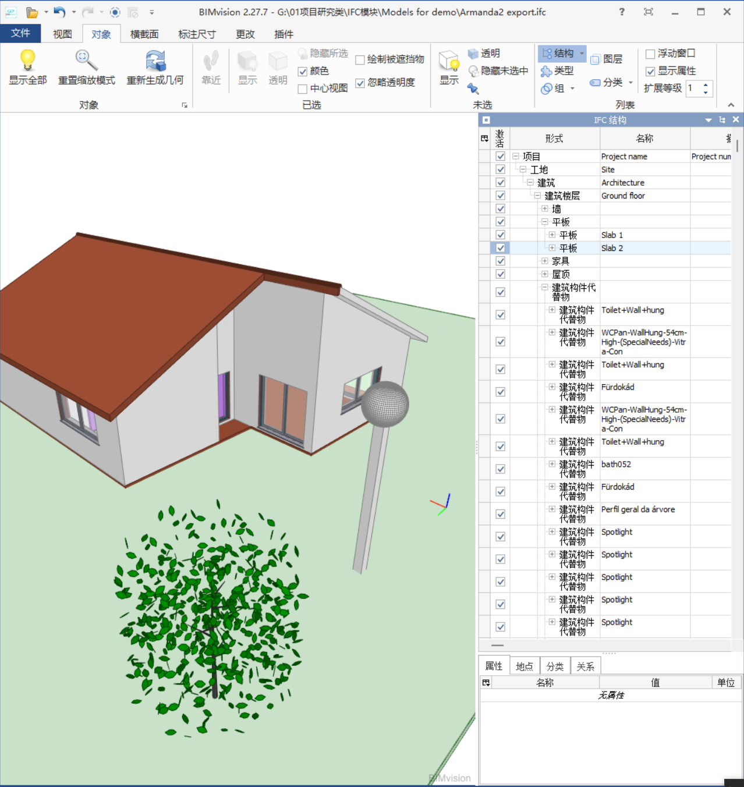
Task: Select the Slab 1 row
Action: pyautogui.click(x=612, y=235)
